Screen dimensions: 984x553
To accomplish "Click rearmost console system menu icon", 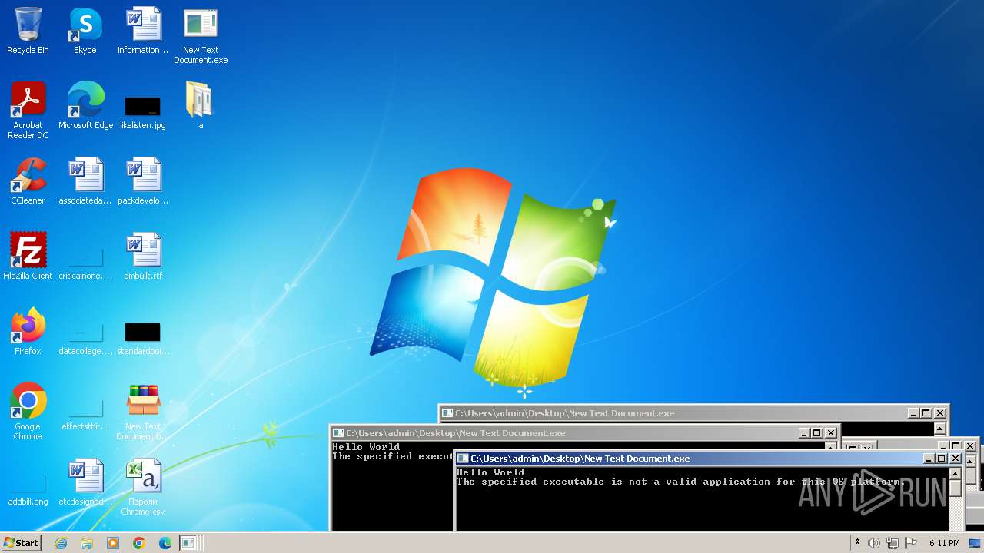I will [447, 413].
